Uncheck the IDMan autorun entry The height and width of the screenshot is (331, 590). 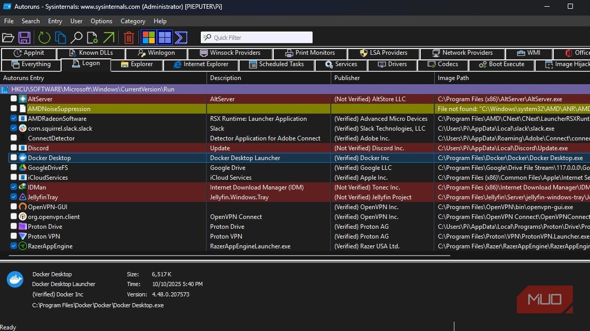point(14,187)
